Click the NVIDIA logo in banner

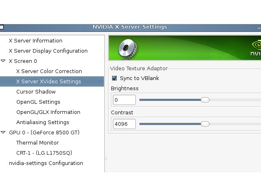click(256, 48)
